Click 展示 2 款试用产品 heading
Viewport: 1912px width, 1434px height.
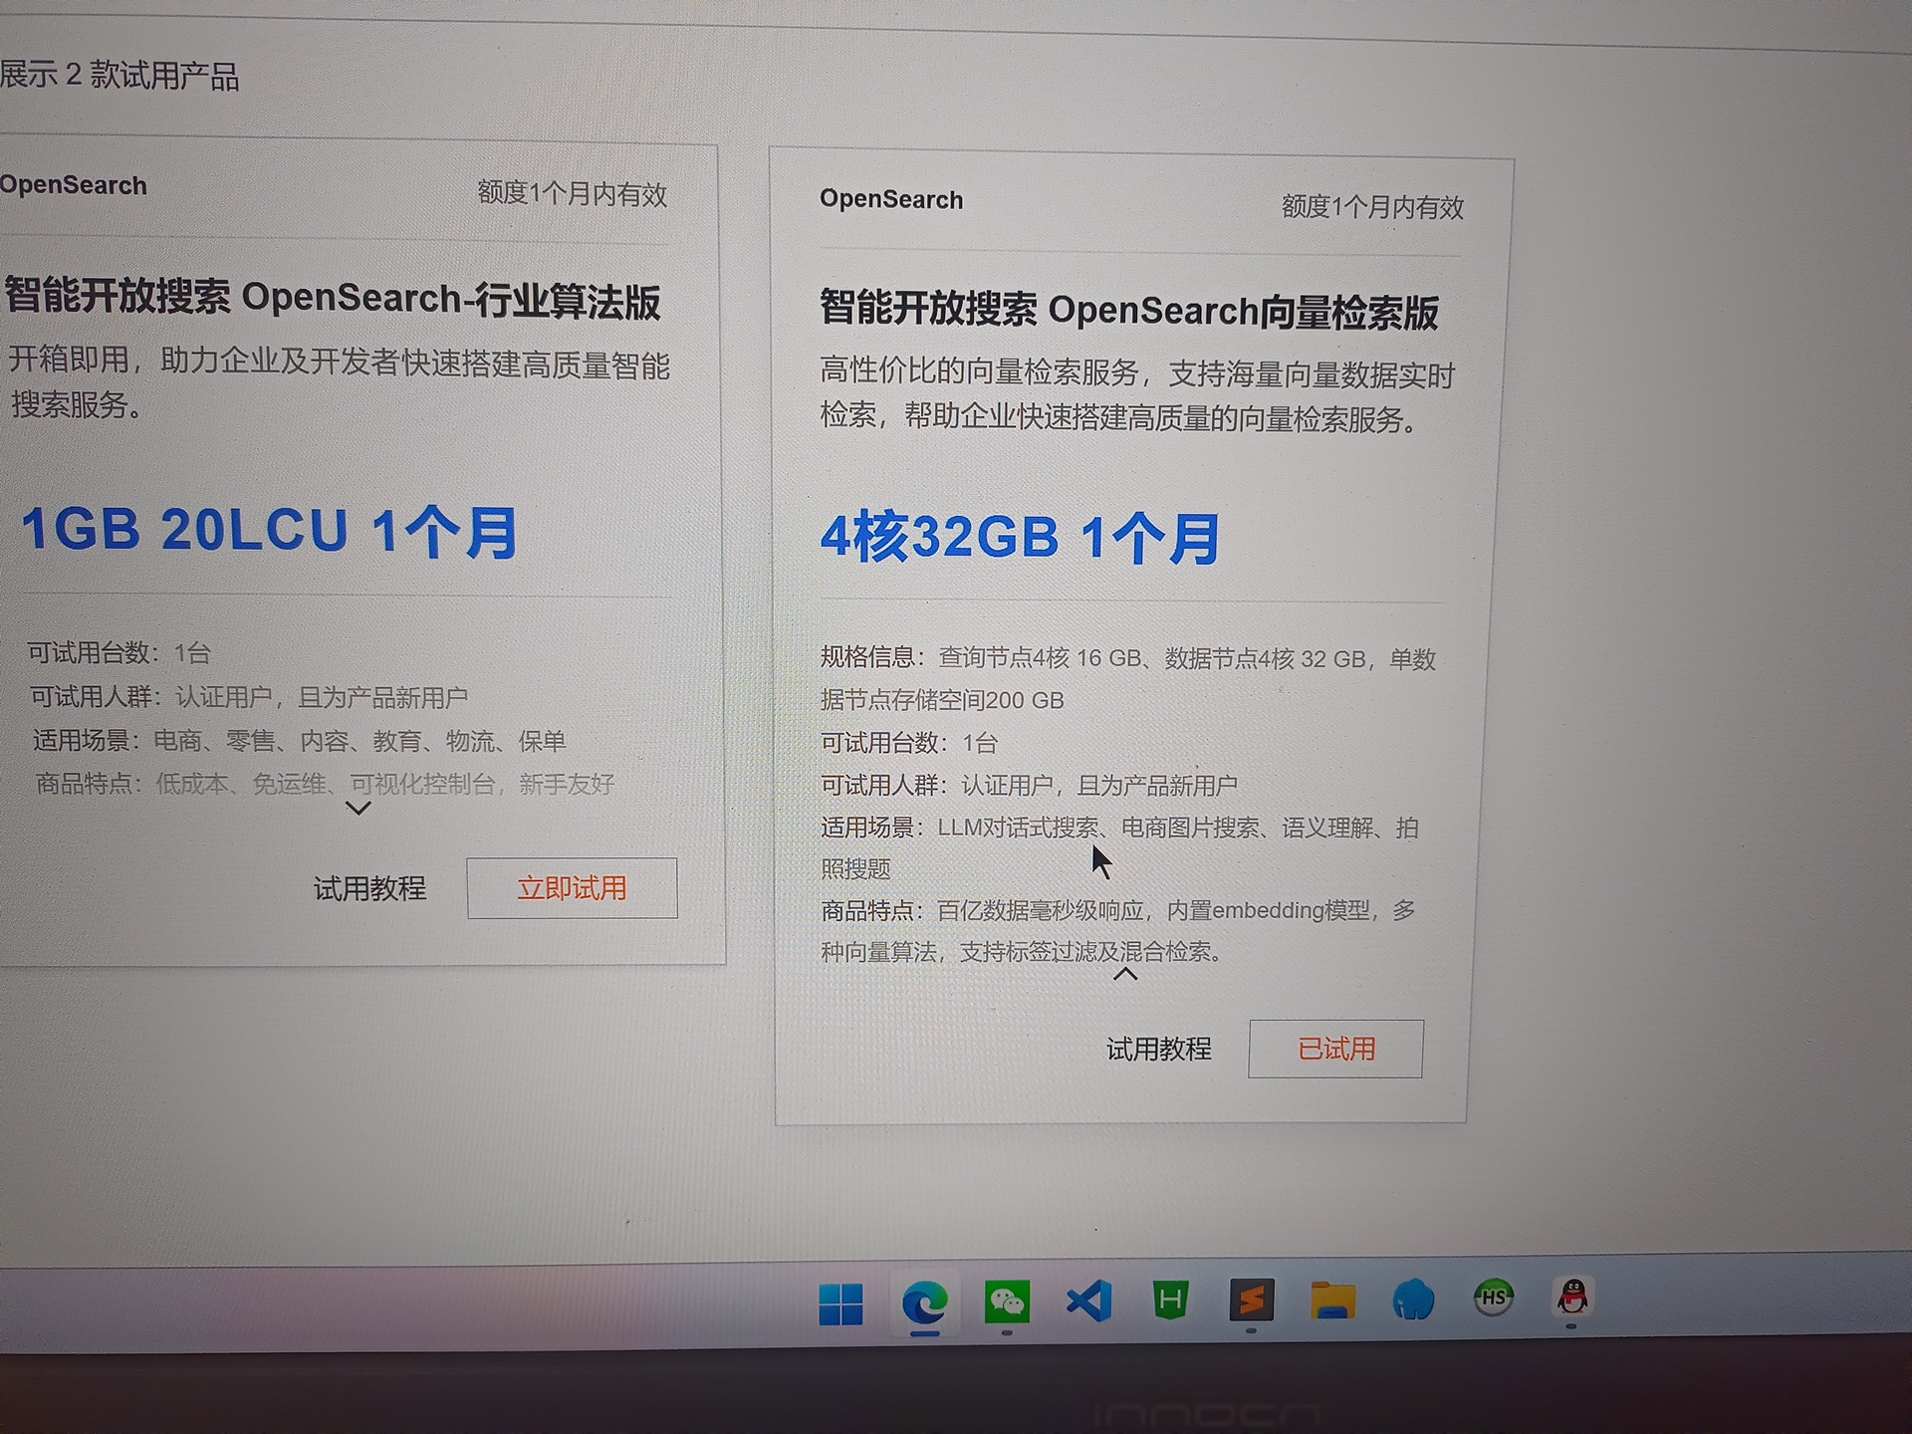click(119, 76)
